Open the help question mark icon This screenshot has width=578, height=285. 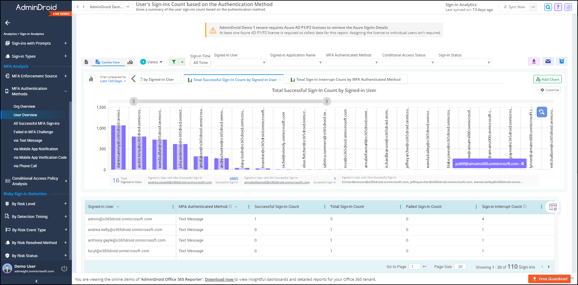(x=558, y=7)
